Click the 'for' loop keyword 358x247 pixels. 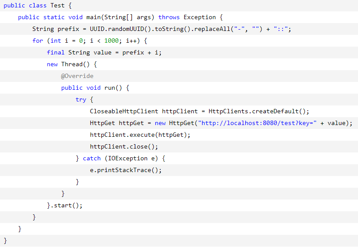38,41
